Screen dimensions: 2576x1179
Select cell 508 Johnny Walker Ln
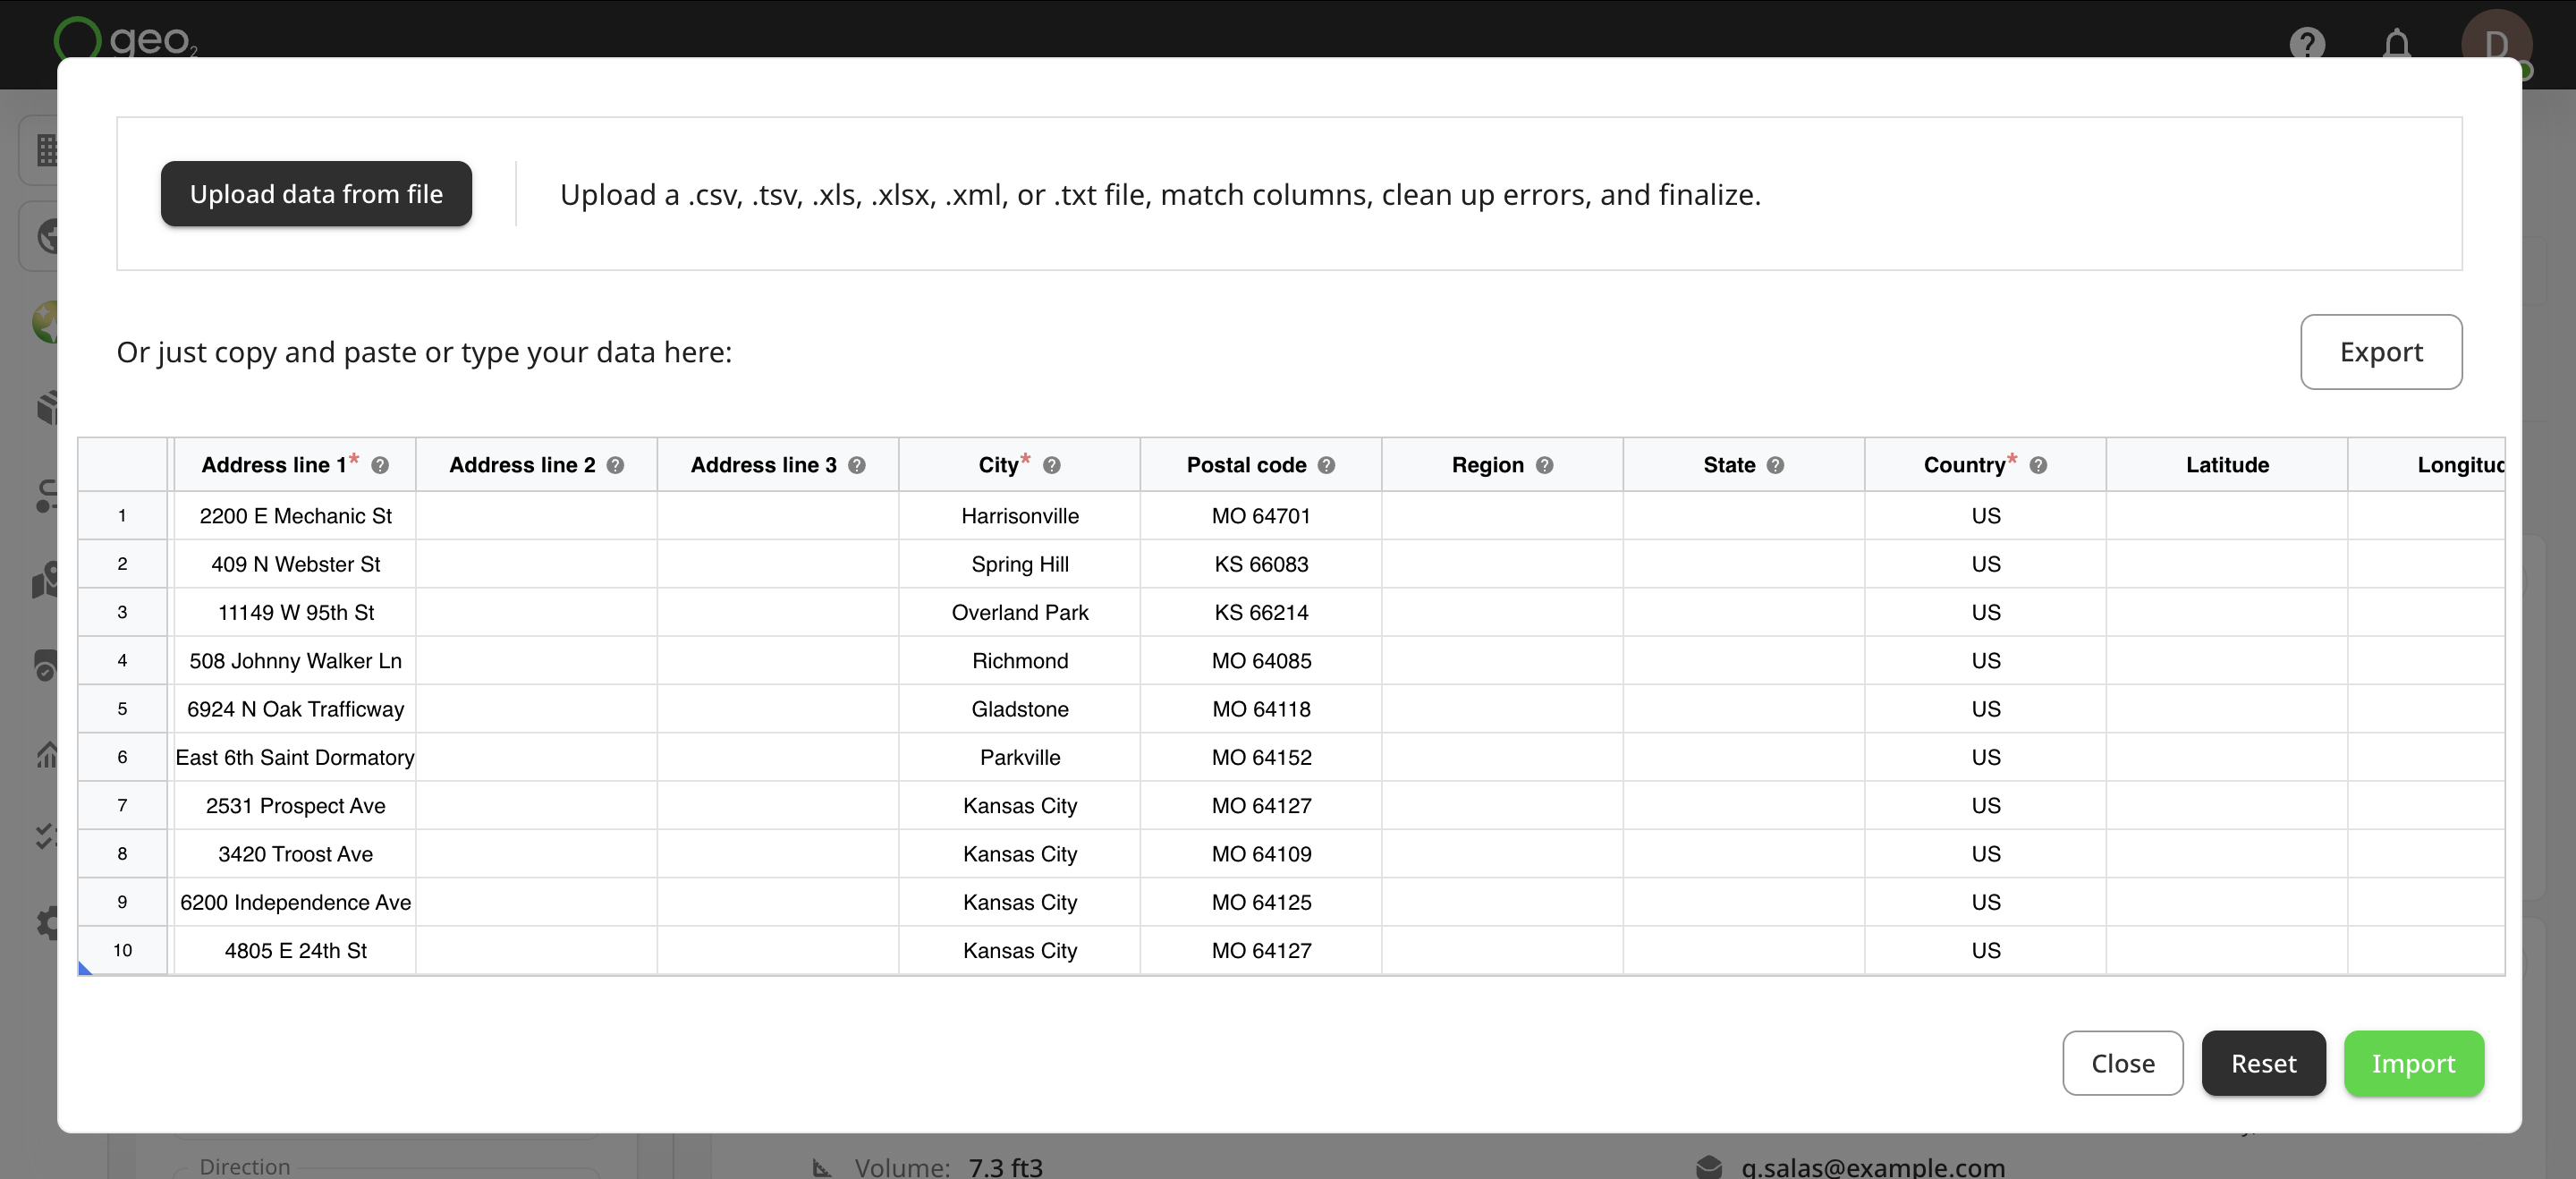pyautogui.click(x=295, y=661)
